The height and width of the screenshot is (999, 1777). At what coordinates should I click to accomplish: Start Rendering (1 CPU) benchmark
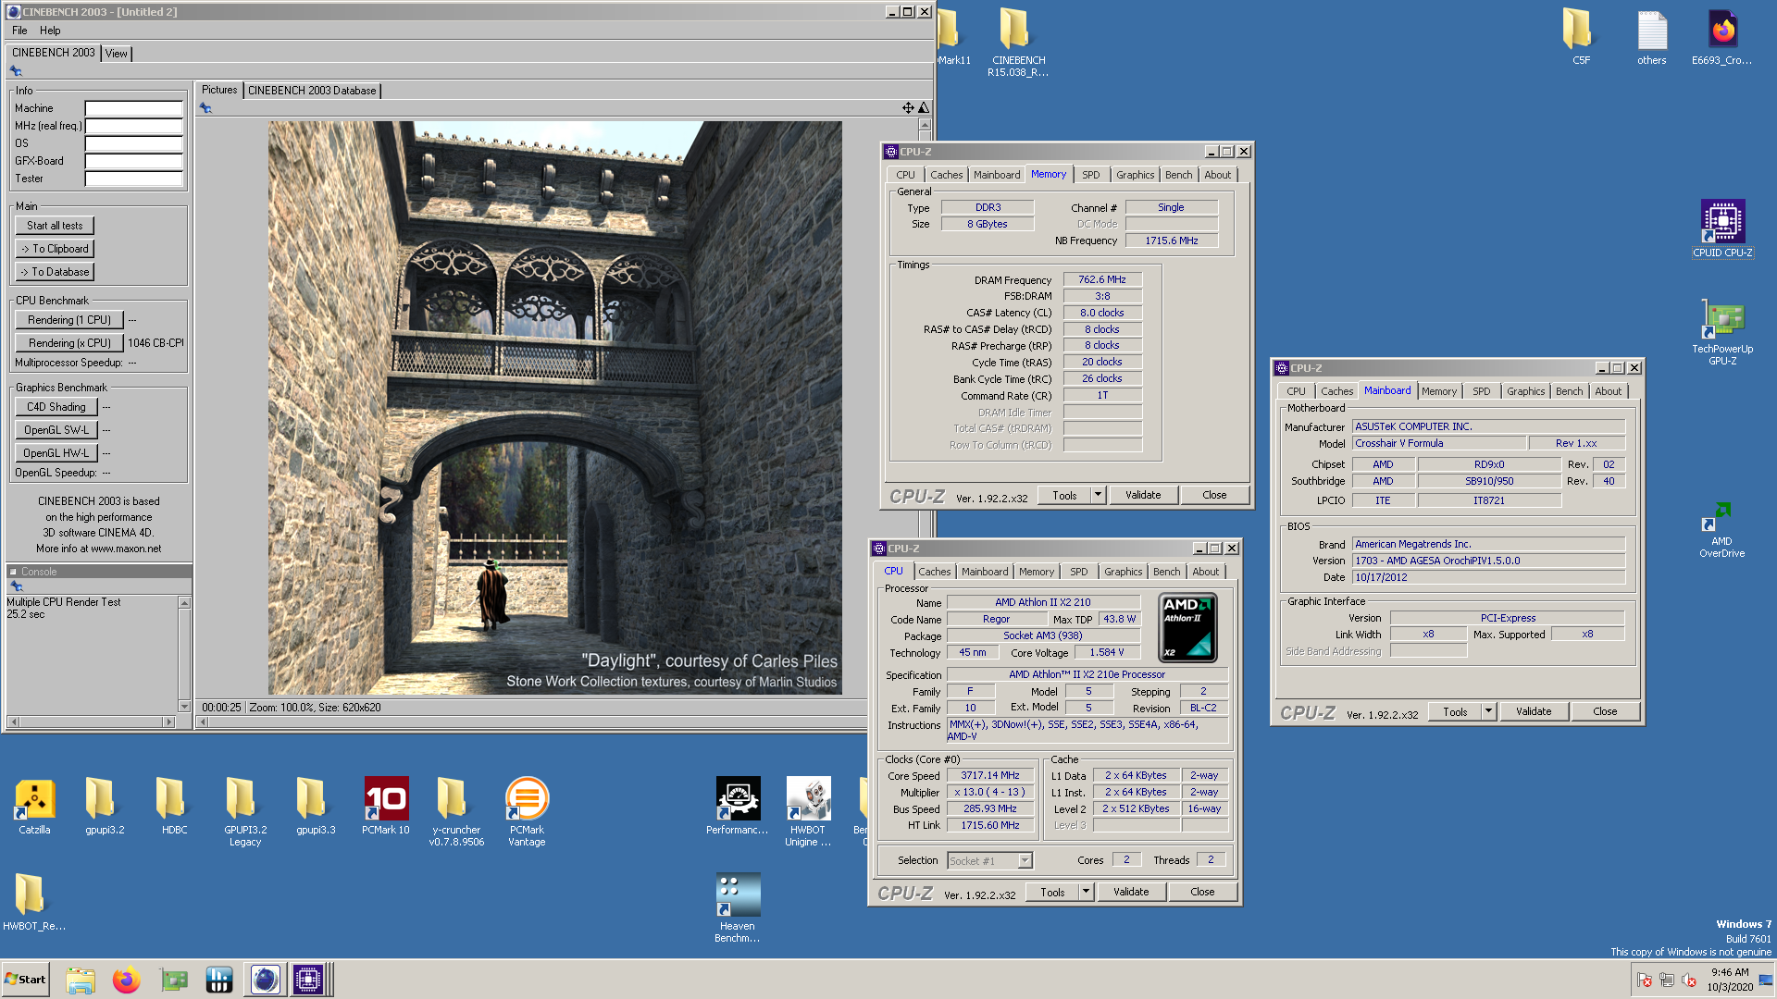tap(69, 320)
